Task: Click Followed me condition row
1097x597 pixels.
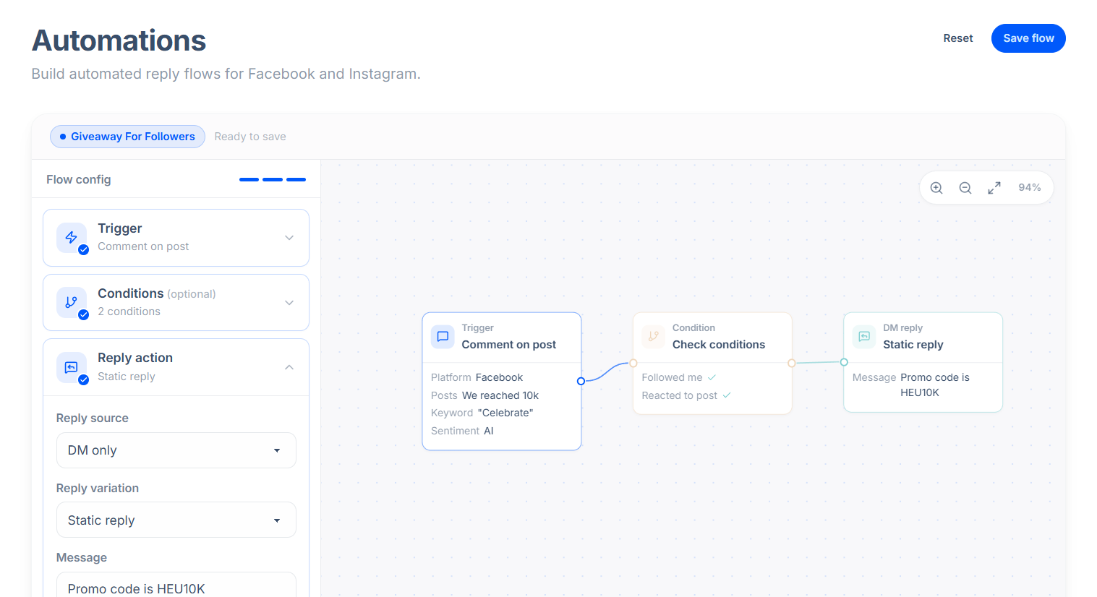Action: click(x=679, y=377)
